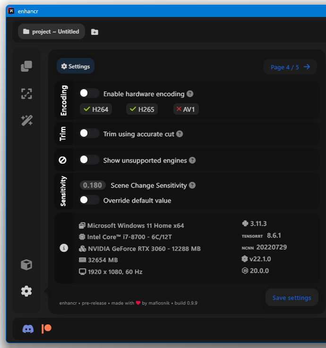Click the build 0.9.9 footer text
The image size is (326, 348).
(186, 303)
